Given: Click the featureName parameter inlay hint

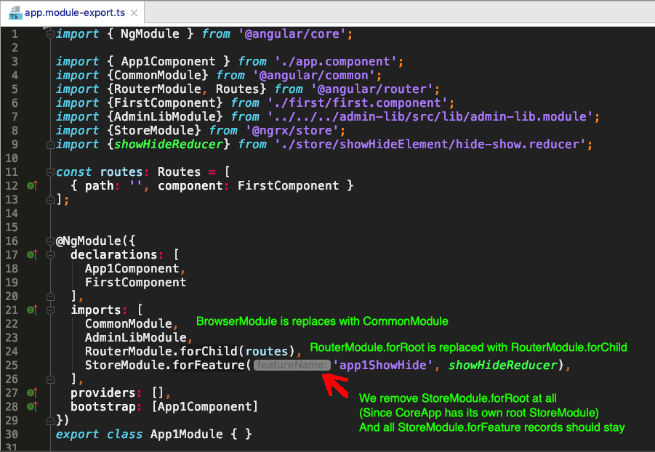Looking at the screenshot, I should tap(292, 366).
